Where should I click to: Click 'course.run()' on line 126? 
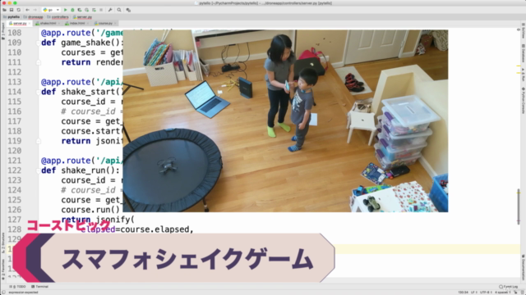pos(90,210)
